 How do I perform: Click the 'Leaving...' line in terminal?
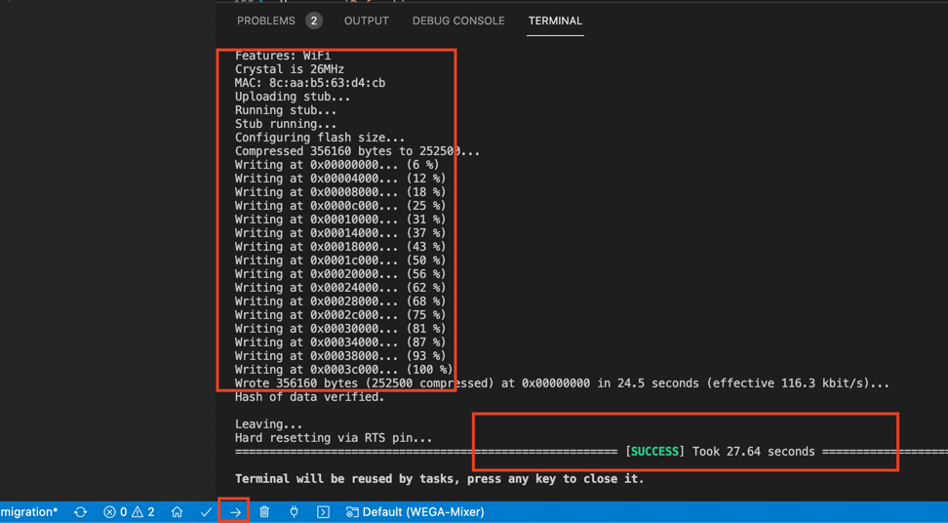click(x=269, y=424)
